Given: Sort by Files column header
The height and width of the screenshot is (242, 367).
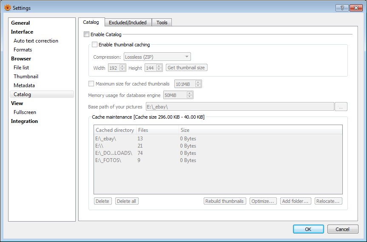Looking at the screenshot, I should pos(157,130).
